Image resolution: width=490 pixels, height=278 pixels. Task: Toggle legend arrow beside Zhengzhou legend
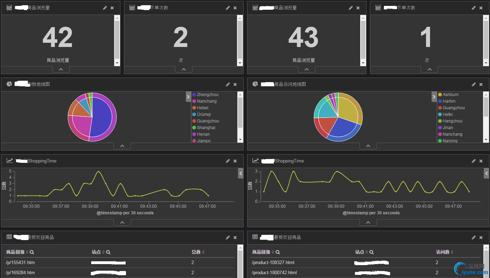click(189, 97)
